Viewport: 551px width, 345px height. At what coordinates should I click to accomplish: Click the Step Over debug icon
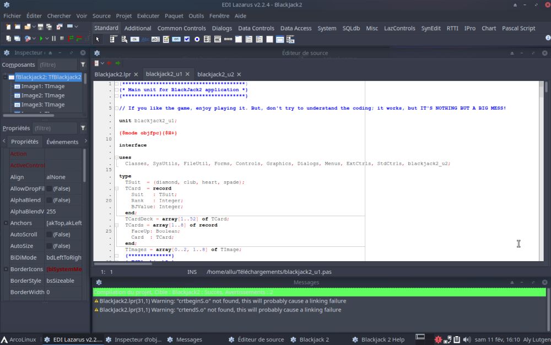click(79, 39)
